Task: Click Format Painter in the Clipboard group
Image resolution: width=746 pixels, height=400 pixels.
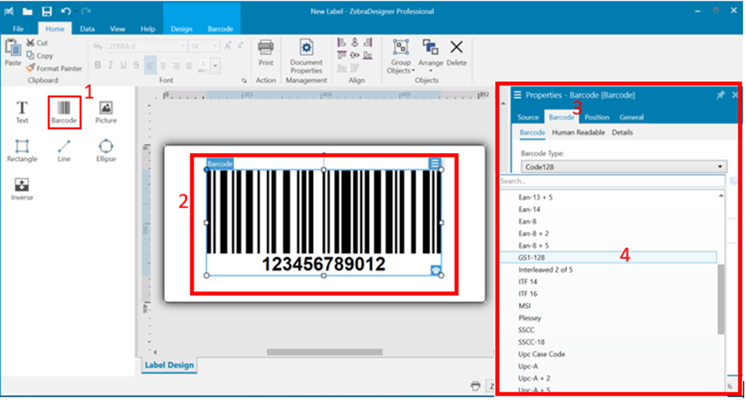Action: [x=54, y=69]
